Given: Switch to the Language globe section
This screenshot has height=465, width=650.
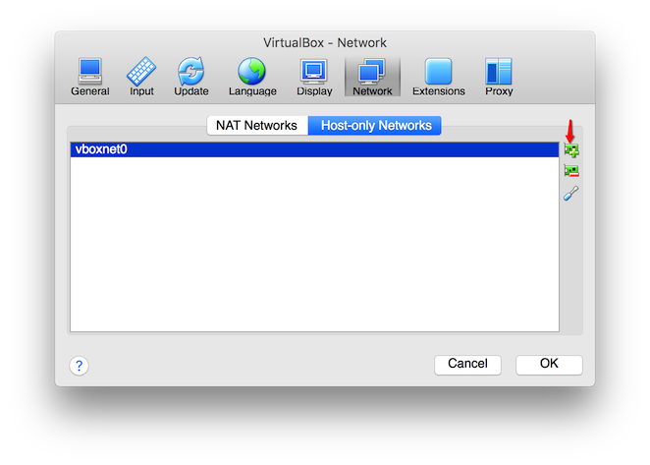Looking at the screenshot, I should click(252, 77).
